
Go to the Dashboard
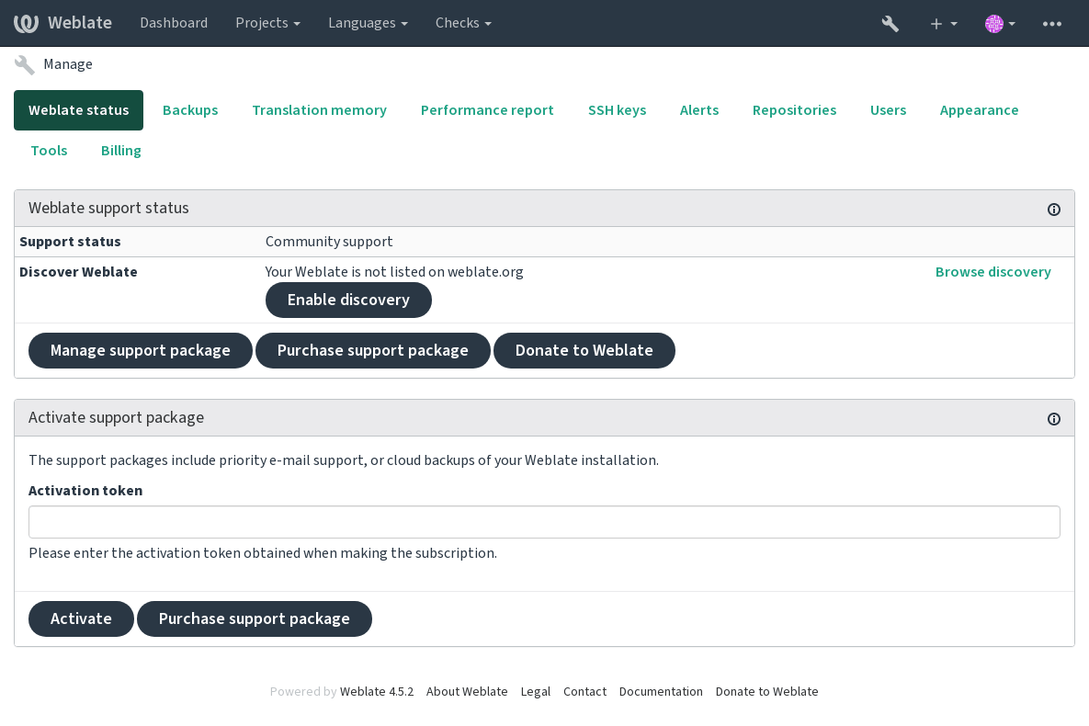click(174, 23)
